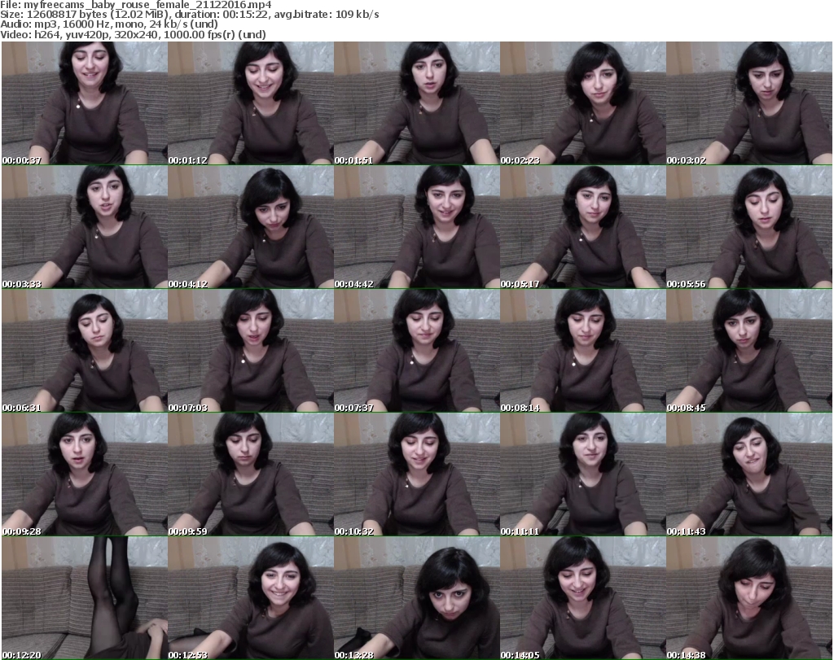Click the Size and duration info line
The image size is (834, 660).
tap(189, 15)
